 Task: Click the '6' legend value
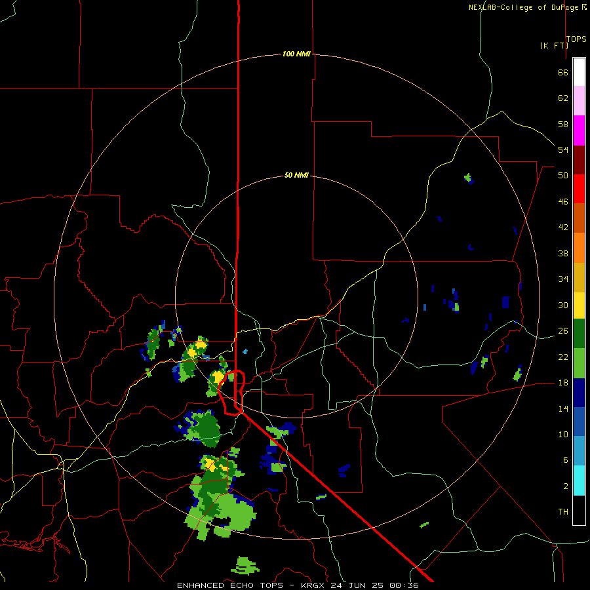coord(565,460)
